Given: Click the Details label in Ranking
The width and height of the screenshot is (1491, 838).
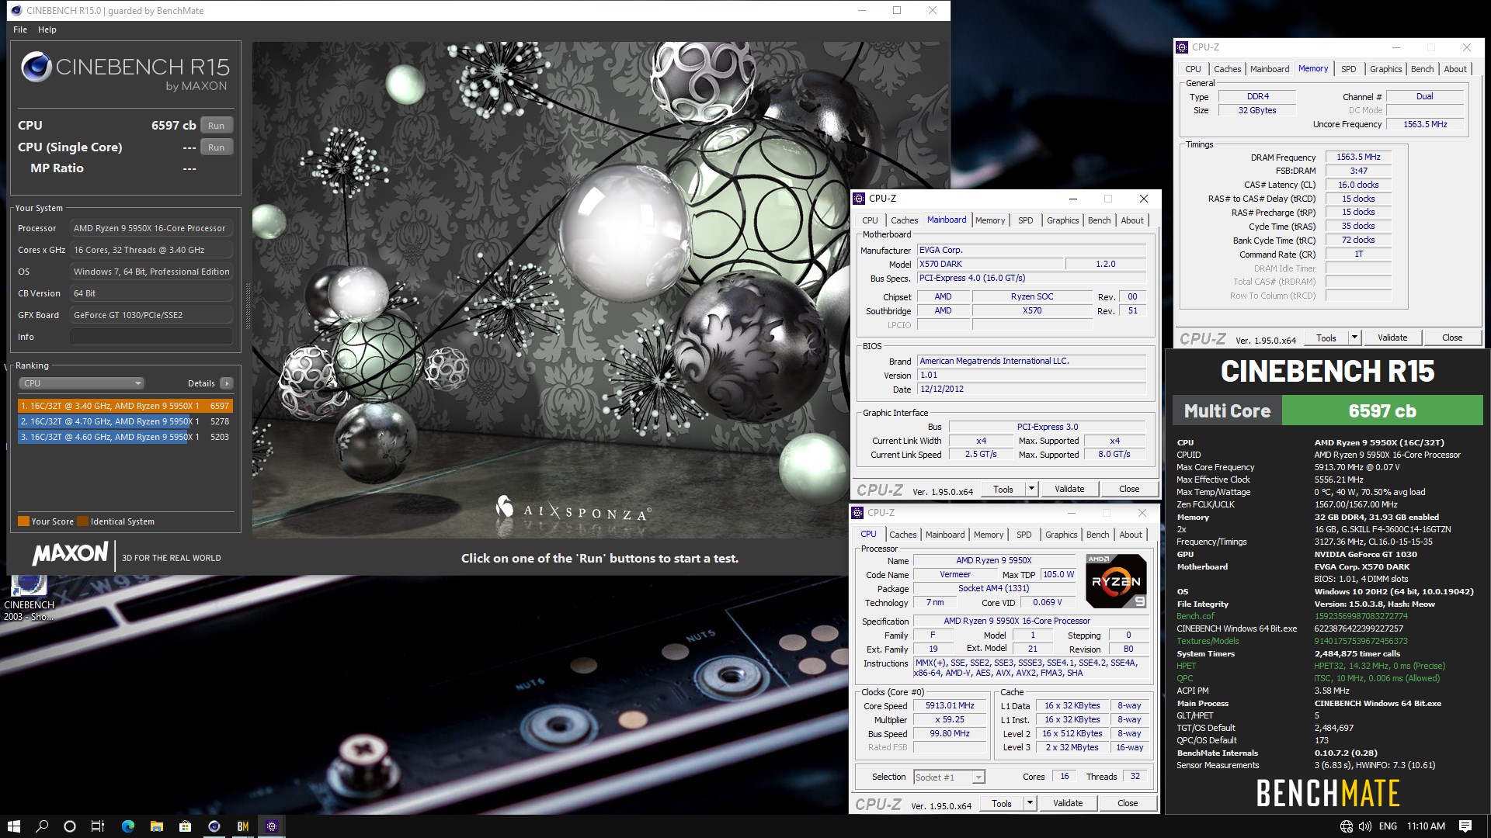Looking at the screenshot, I should [201, 383].
